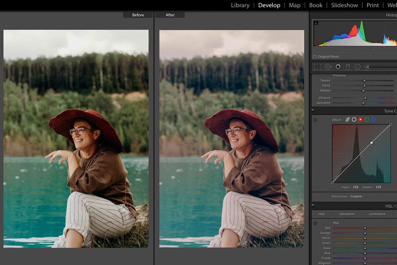This screenshot has width=397, height=265.
Task: Select the Red Eye Correction tool
Action: coord(338,67)
